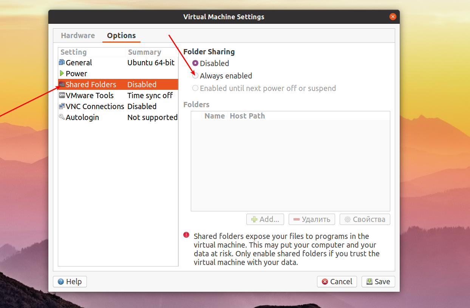The width and height of the screenshot is (470, 308).
Task: Click the VMware Tools vm icon
Action: pos(62,95)
